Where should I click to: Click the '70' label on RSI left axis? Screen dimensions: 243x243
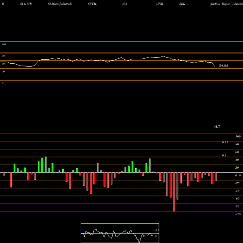(3, 56)
